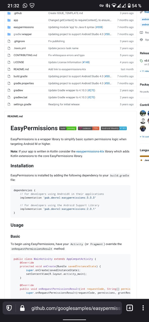Screen dimensions: 149x322
Task: Tap the padlock site security icon
Action: pyautogui.click(x=22, y=308)
